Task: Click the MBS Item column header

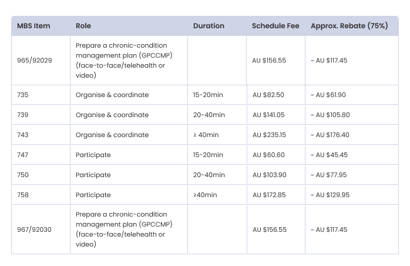Action: [x=35, y=26]
